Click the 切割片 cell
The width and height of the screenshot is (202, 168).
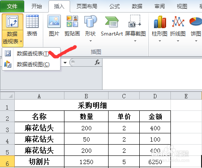pos(39,162)
